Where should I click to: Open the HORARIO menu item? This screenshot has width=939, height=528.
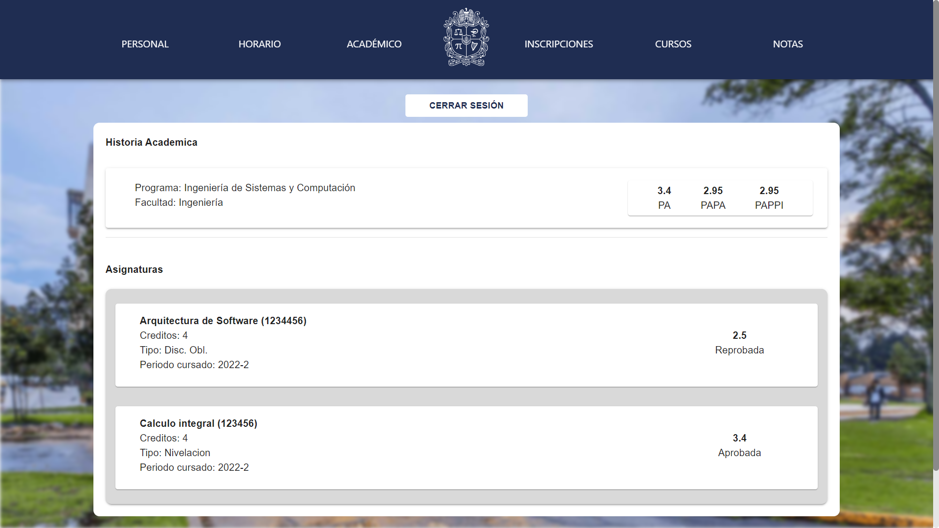click(259, 44)
